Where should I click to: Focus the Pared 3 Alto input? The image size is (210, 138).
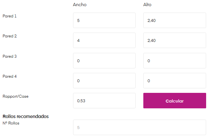[x=174, y=61]
